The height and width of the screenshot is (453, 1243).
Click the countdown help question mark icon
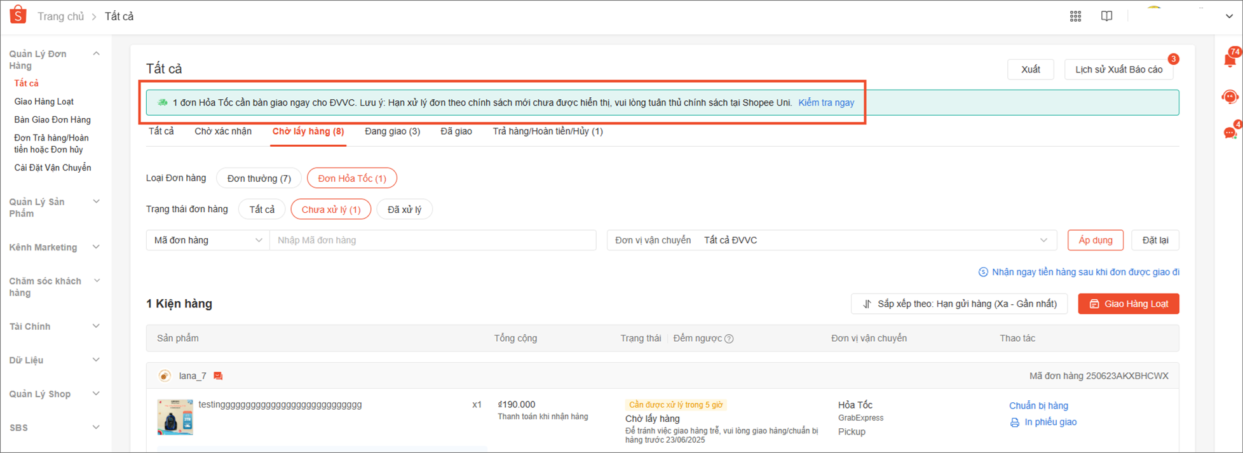(x=729, y=339)
